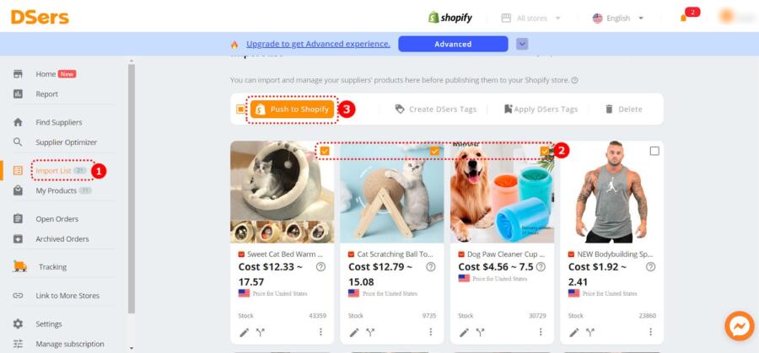
Task: Click edit pencil on Sweet Cat Bed card
Action: tap(245, 332)
